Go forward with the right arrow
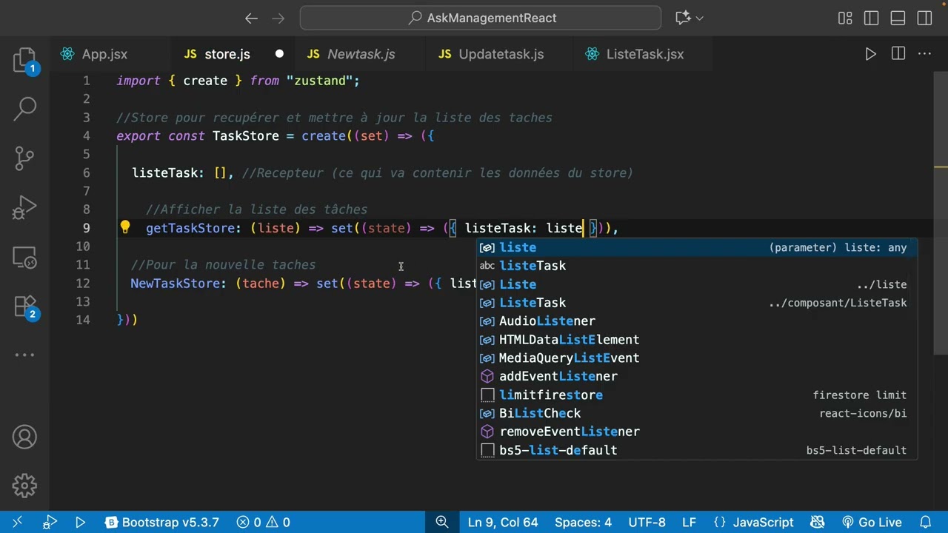948x533 pixels. (278, 18)
